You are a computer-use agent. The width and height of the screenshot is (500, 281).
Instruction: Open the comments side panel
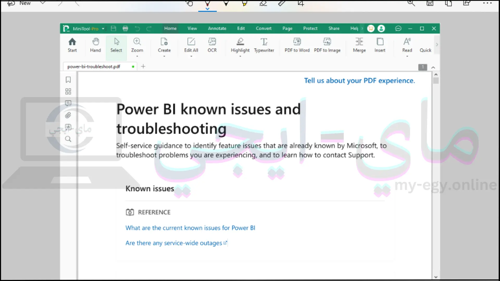pos(68,103)
